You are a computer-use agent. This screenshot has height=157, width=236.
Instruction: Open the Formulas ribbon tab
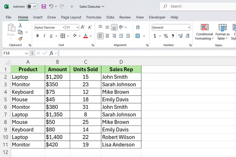(94, 17)
